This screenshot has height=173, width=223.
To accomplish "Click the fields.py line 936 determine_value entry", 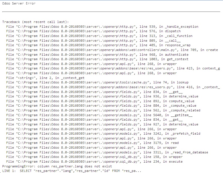I will click(x=102, y=96).
